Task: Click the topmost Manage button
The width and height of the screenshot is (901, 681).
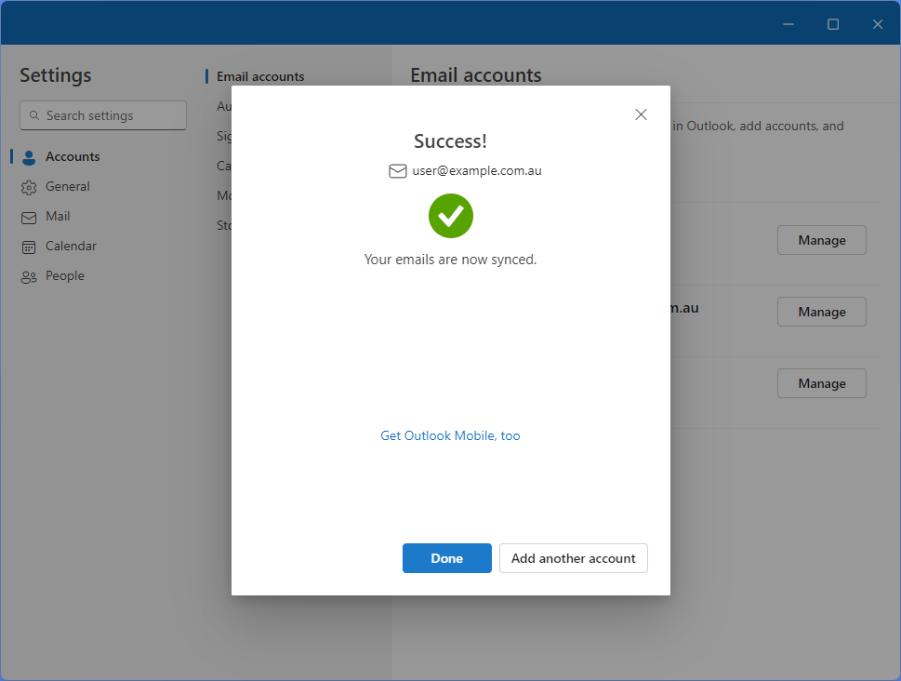Action: tap(821, 240)
